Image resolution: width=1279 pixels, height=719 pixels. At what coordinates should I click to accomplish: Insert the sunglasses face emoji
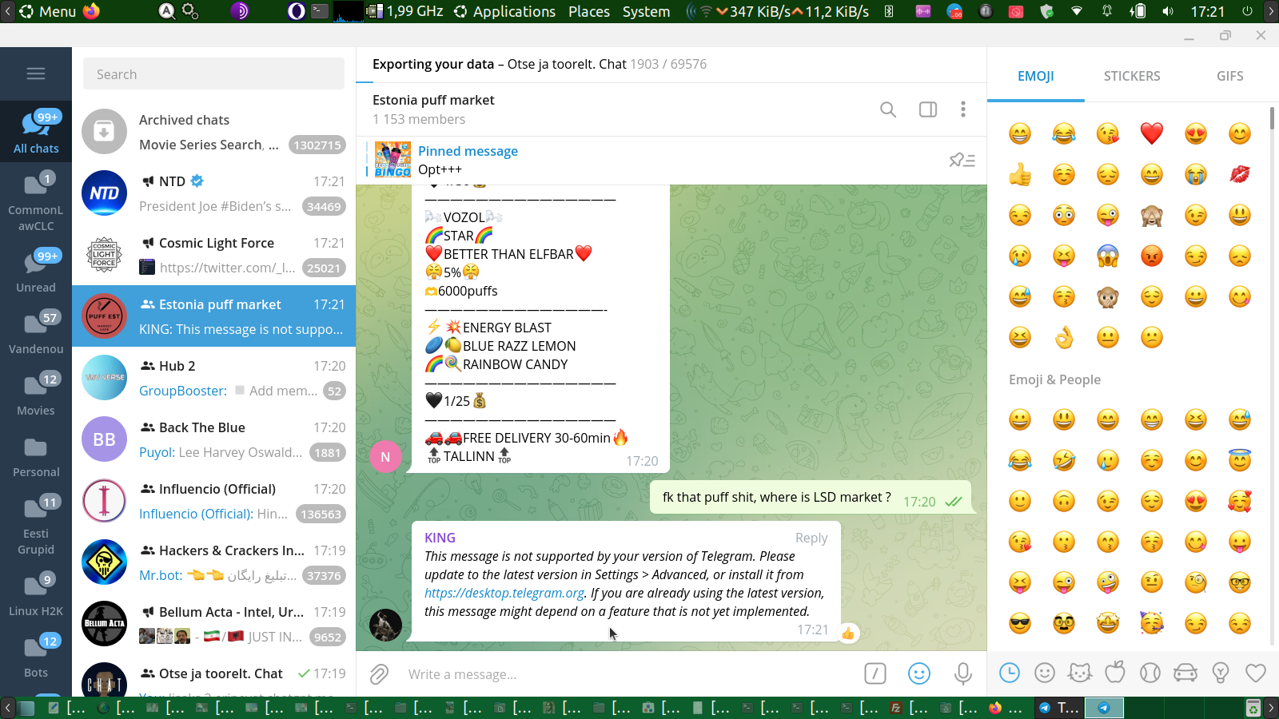(1020, 623)
